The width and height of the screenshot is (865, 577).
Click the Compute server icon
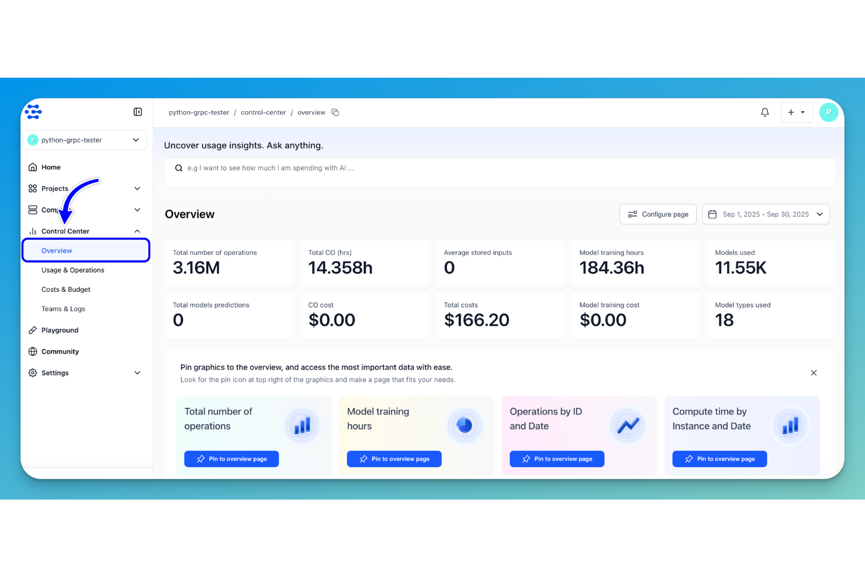[x=33, y=209]
